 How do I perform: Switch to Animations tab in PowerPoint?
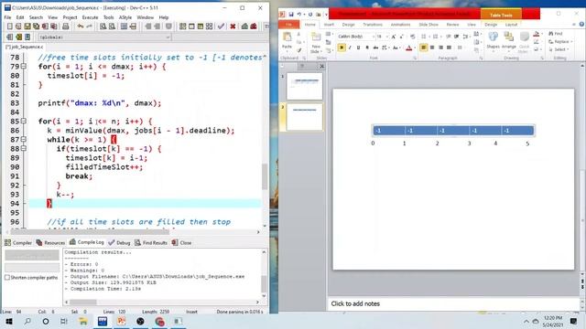coord(400,25)
